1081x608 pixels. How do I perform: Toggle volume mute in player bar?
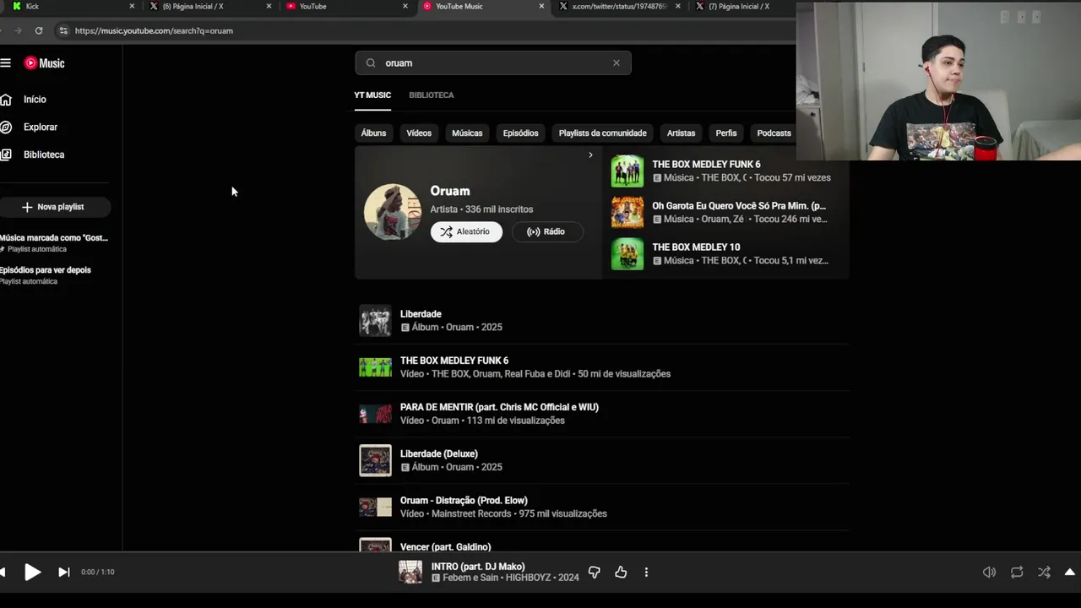click(989, 573)
